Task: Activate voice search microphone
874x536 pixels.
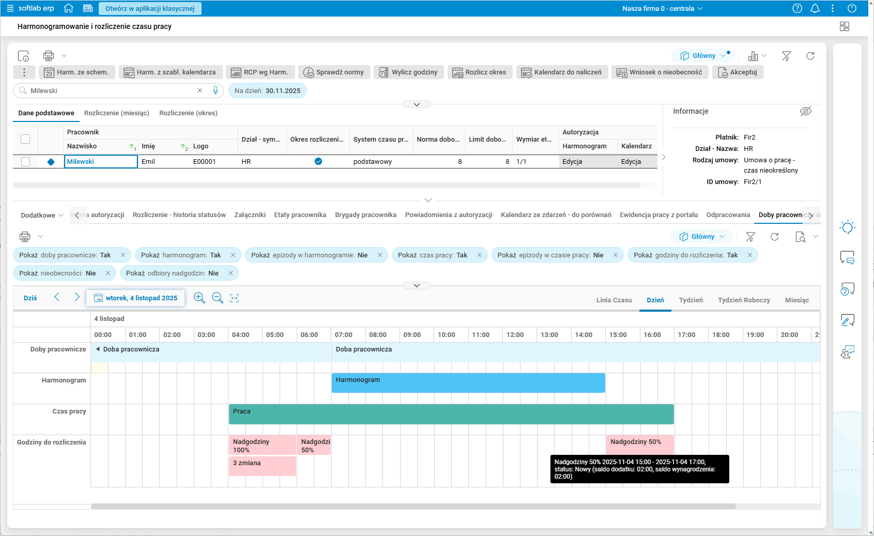Action: click(216, 90)
